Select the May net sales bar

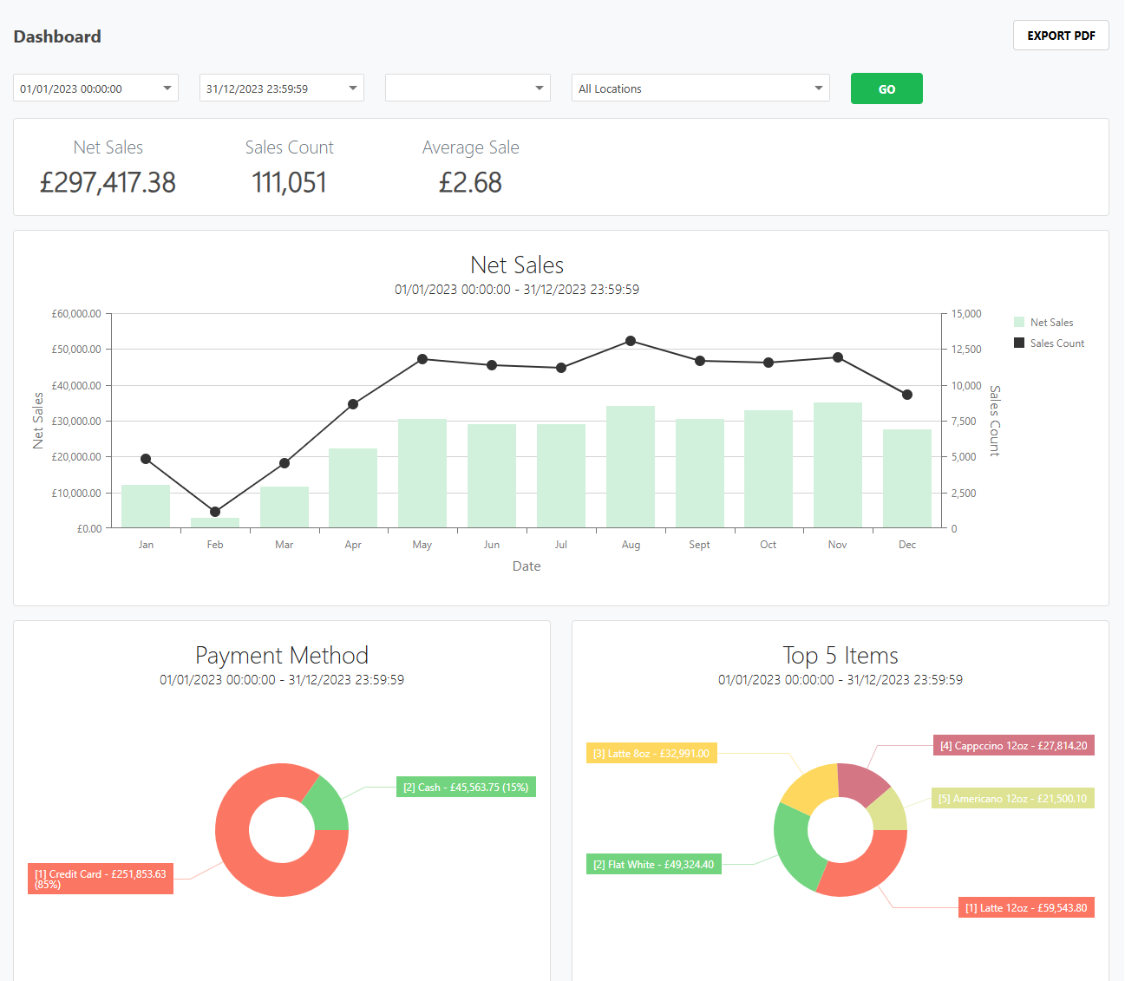422,474
